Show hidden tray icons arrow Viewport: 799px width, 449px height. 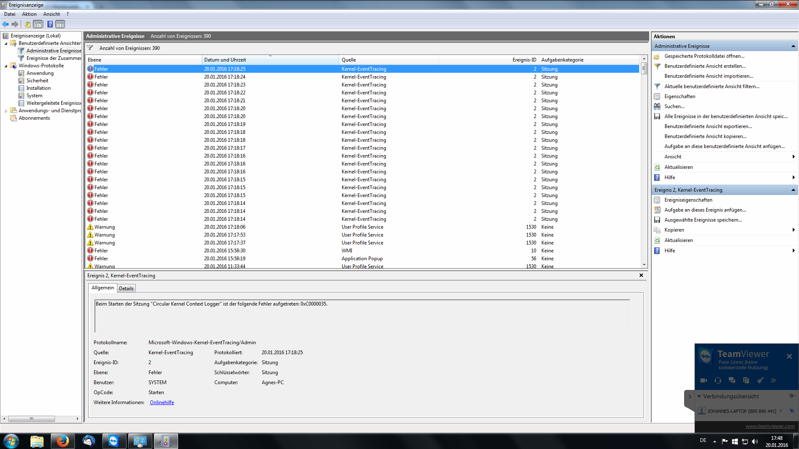[715, 442]
